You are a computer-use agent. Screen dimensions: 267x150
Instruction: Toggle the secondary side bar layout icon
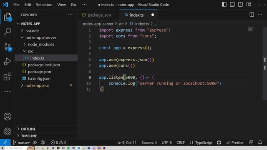[x=240, y=5]
